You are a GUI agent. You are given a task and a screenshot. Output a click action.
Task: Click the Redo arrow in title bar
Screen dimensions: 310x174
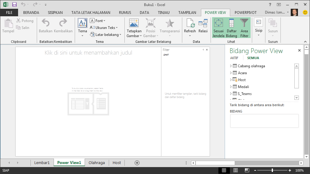click(x=35, y=4)
